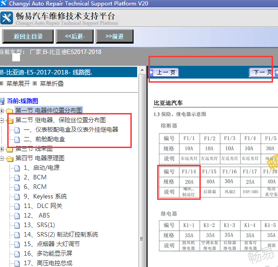Screen dimensions: 278x267
Task: Click document icon of 11、DLC 网关
Action: [x=17, y=206]
